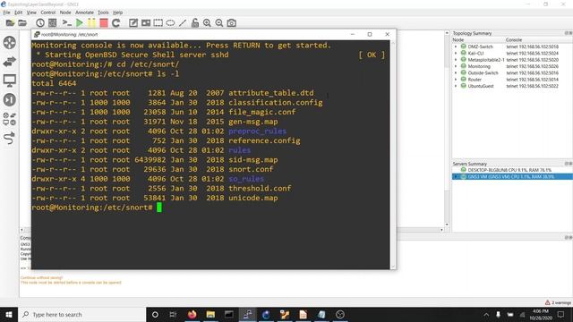Open the Control menu
Viewport: 573px width, 322px height.
point(47,13)
